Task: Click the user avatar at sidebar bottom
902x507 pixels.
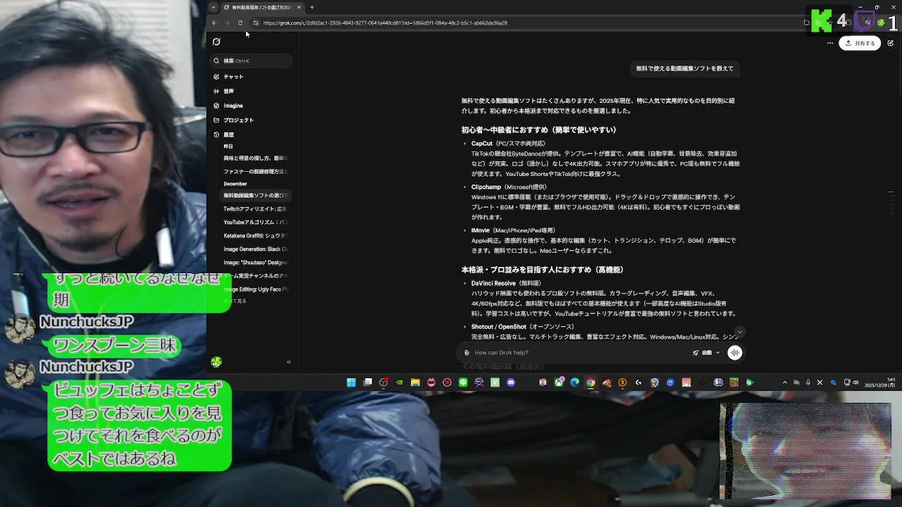Action: [x=216, y=362]
